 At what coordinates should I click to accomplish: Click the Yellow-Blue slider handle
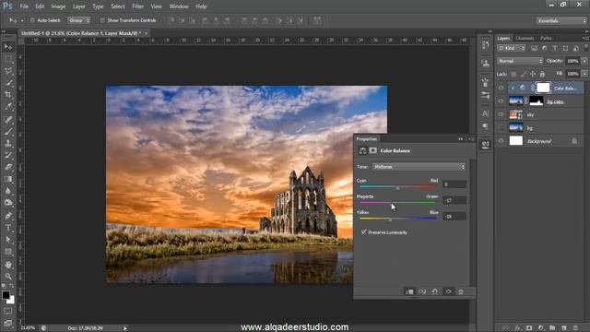tap(390, 219)
